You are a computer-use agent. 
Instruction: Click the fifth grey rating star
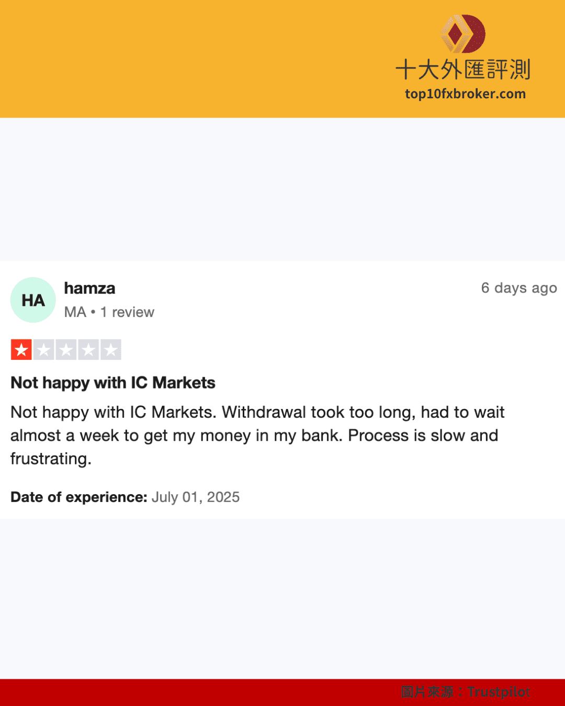(x=111, y=350)
